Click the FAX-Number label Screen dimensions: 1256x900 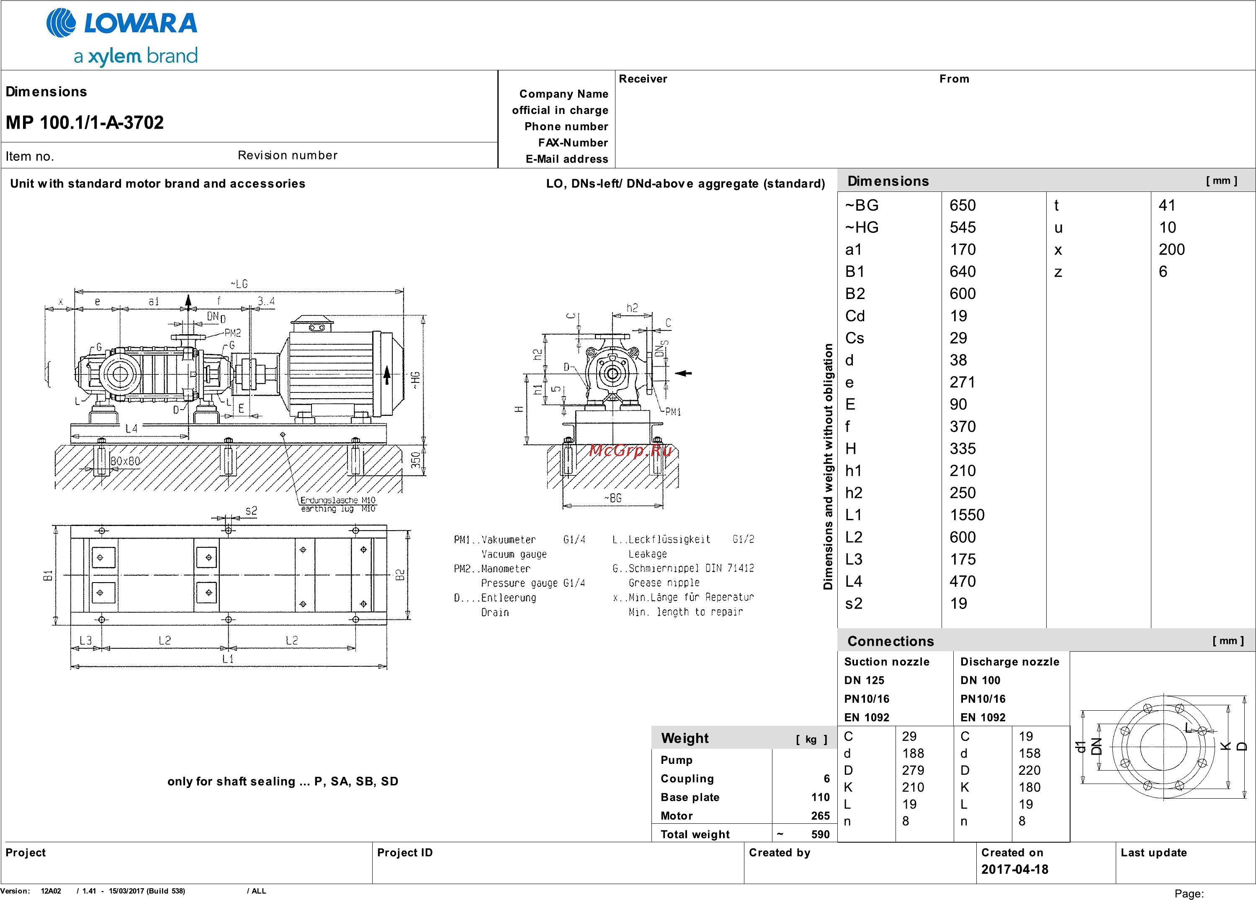[573, 142]
